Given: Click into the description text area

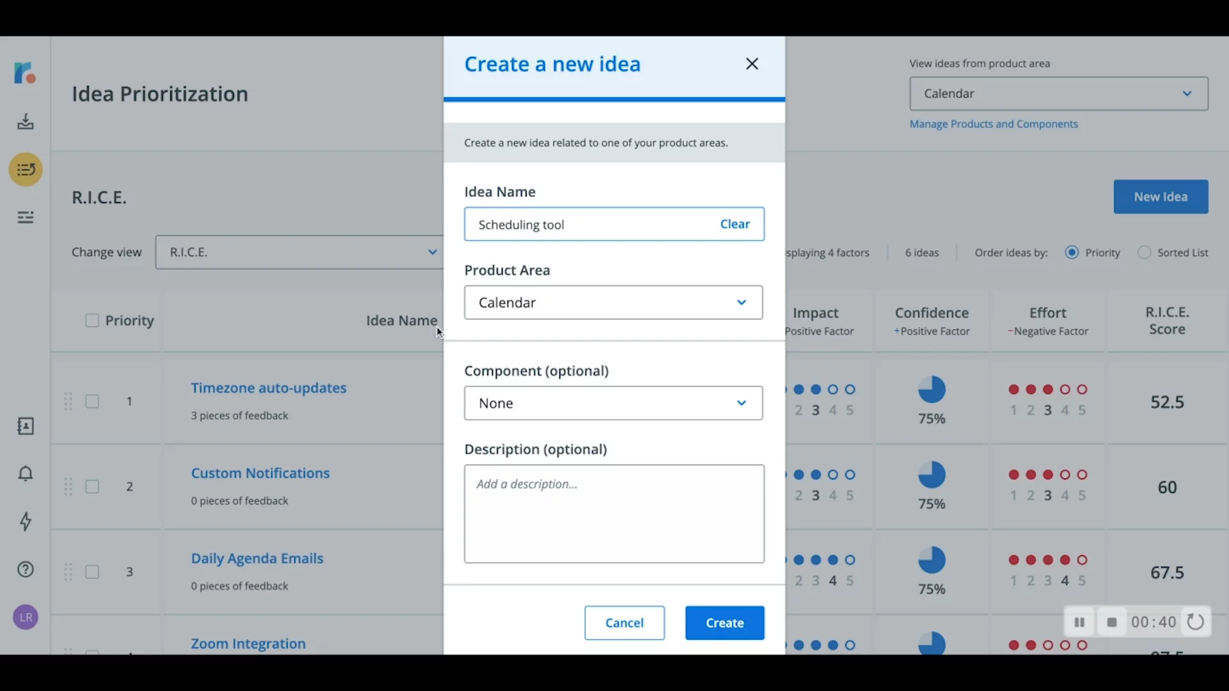Looking at the screenshot, I should click(614, 514).
